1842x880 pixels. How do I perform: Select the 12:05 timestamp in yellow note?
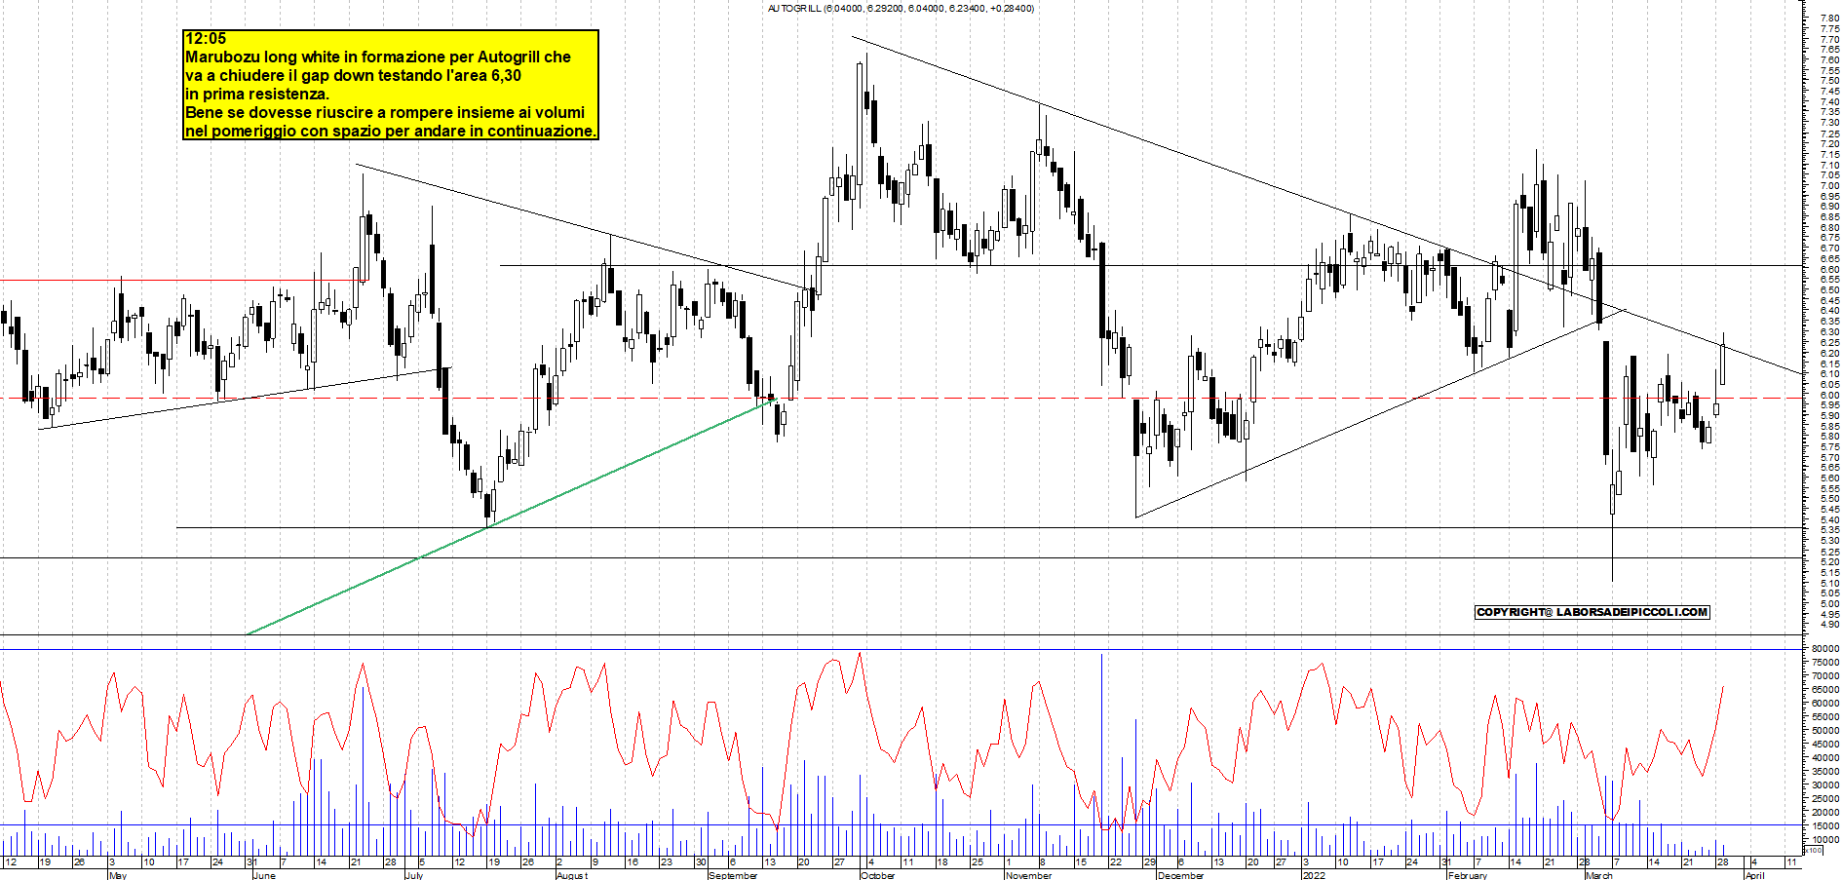coord(206,39)
